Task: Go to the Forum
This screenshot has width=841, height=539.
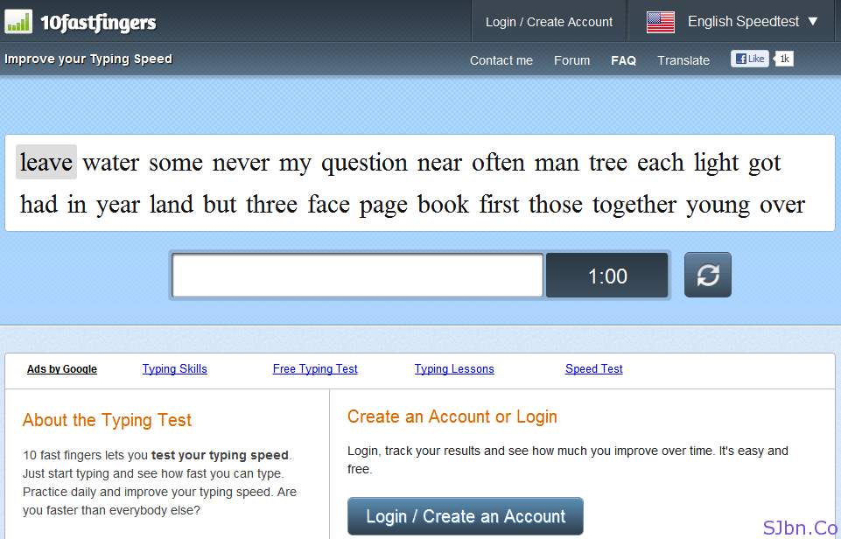Action: [571, 60]
